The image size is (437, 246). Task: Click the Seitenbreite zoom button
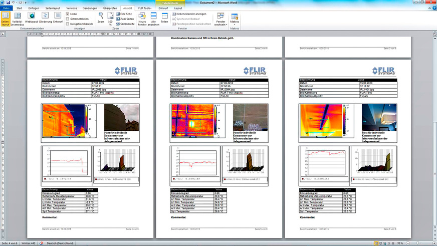pyautogui.click(x=125, y=24)
